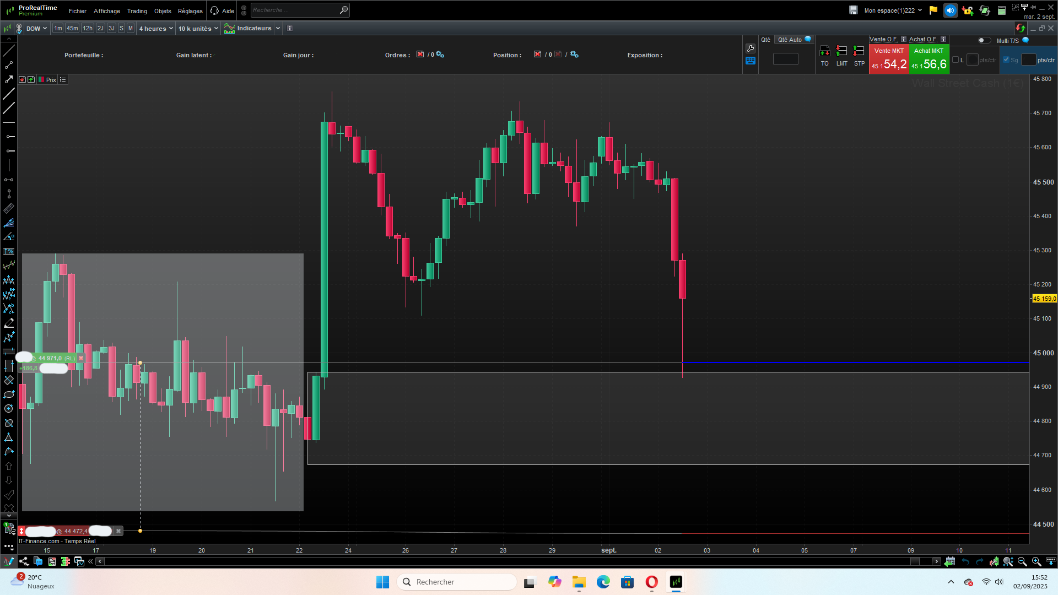The width and height of the screenshot is (1058, 595).
Task: Open the Trading menu
Action: (137, 11)
